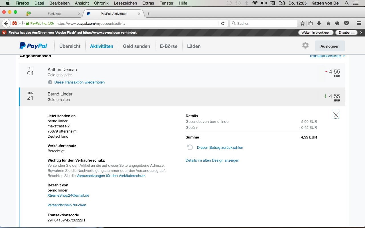Open the Firefox downloads arrow icon
Viewport: 365px width, 228px height.
click(319, 23)
